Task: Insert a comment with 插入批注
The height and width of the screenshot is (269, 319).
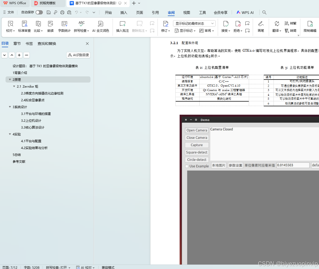Action: click(x=122, y=26)
